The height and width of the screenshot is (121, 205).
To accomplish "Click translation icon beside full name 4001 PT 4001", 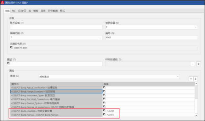I will click(12, 48).
